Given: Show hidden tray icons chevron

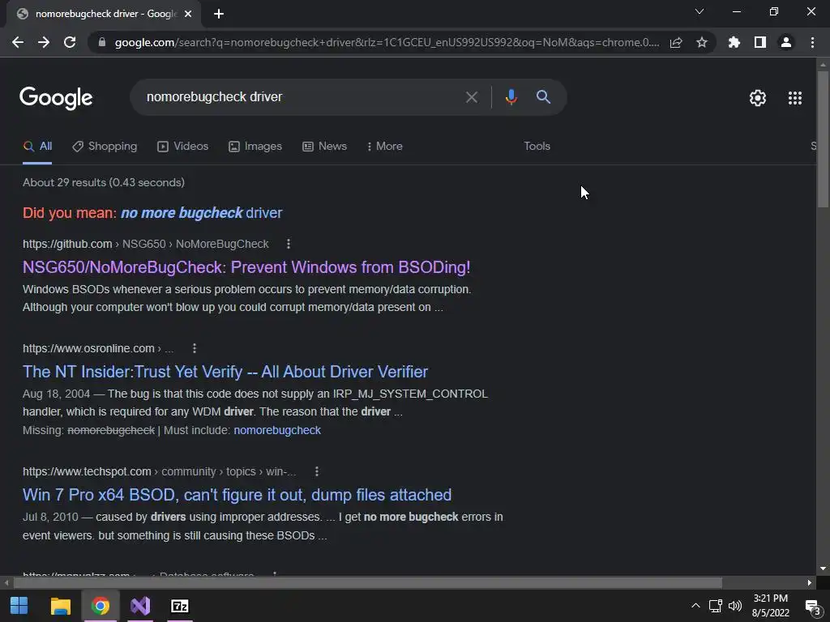Looking at the screenshot, I should tap(695, 606).
